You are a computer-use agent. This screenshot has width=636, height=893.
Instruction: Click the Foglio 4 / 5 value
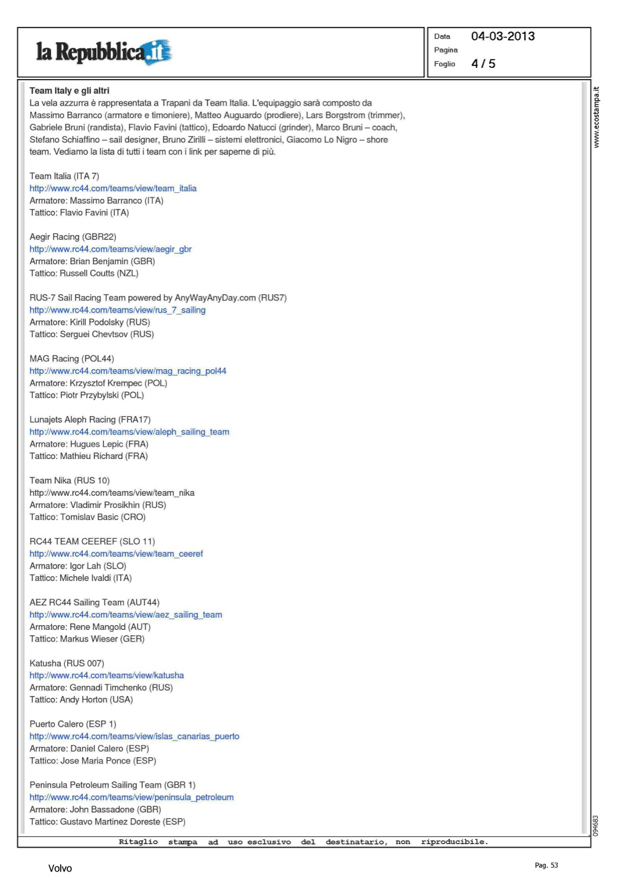(483, 64)
